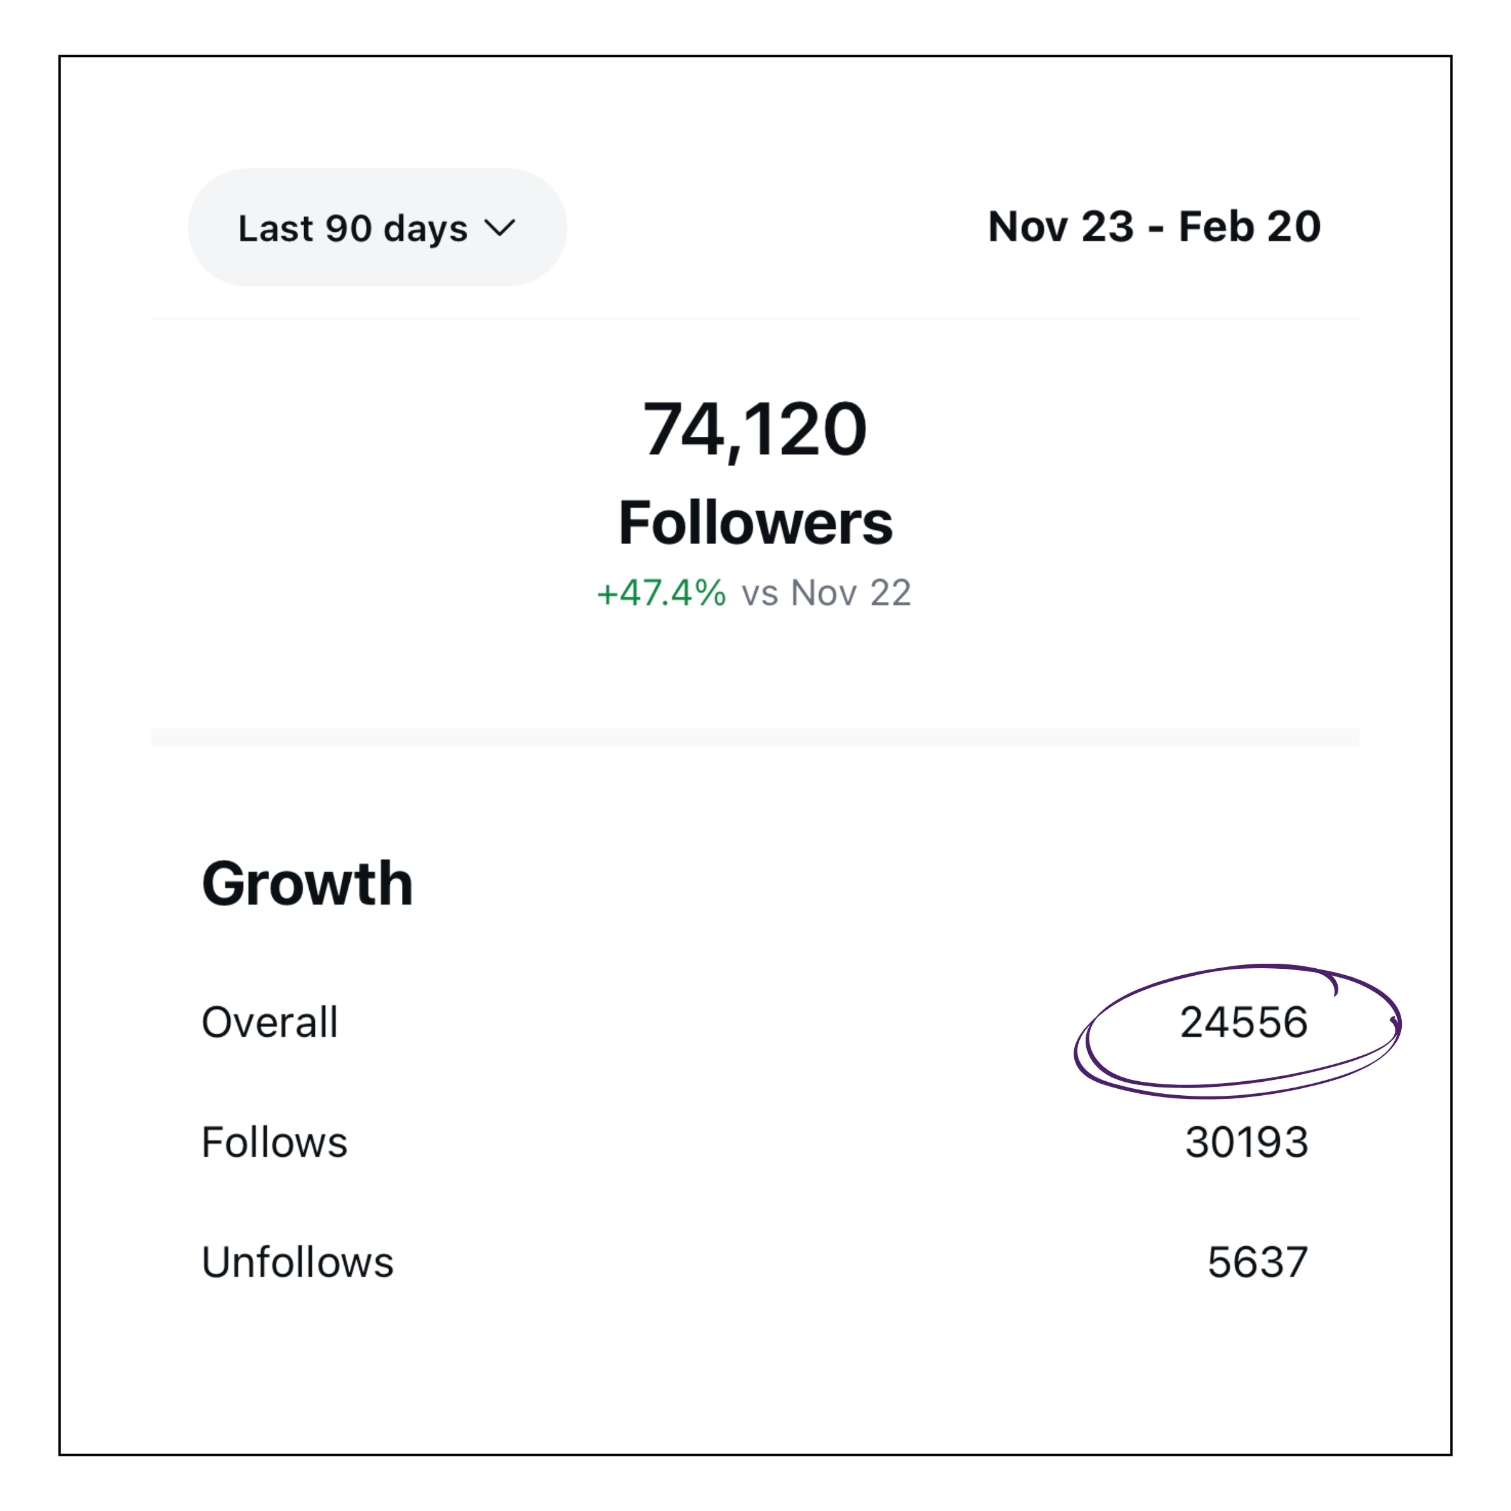Viewport: 1511px width, 1511px height.
Task: Open the Last 90 days dropdown
Action: coord(376,227)
